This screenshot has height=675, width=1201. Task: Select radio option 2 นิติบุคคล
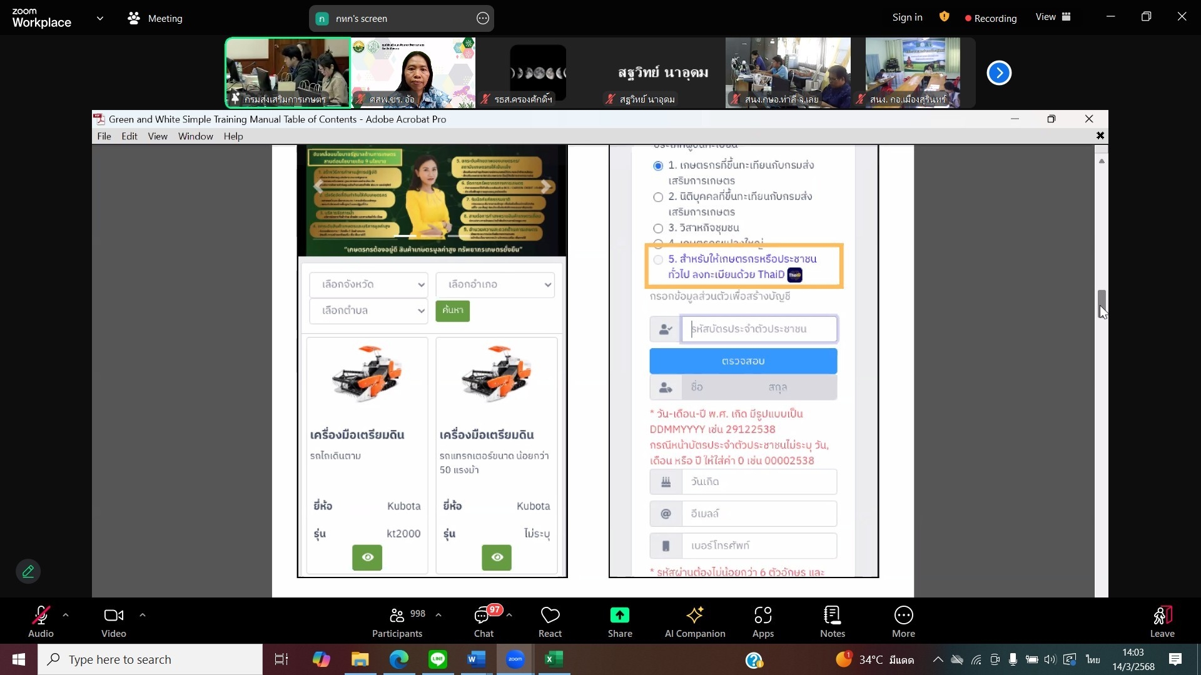click(x=658, y=197)
